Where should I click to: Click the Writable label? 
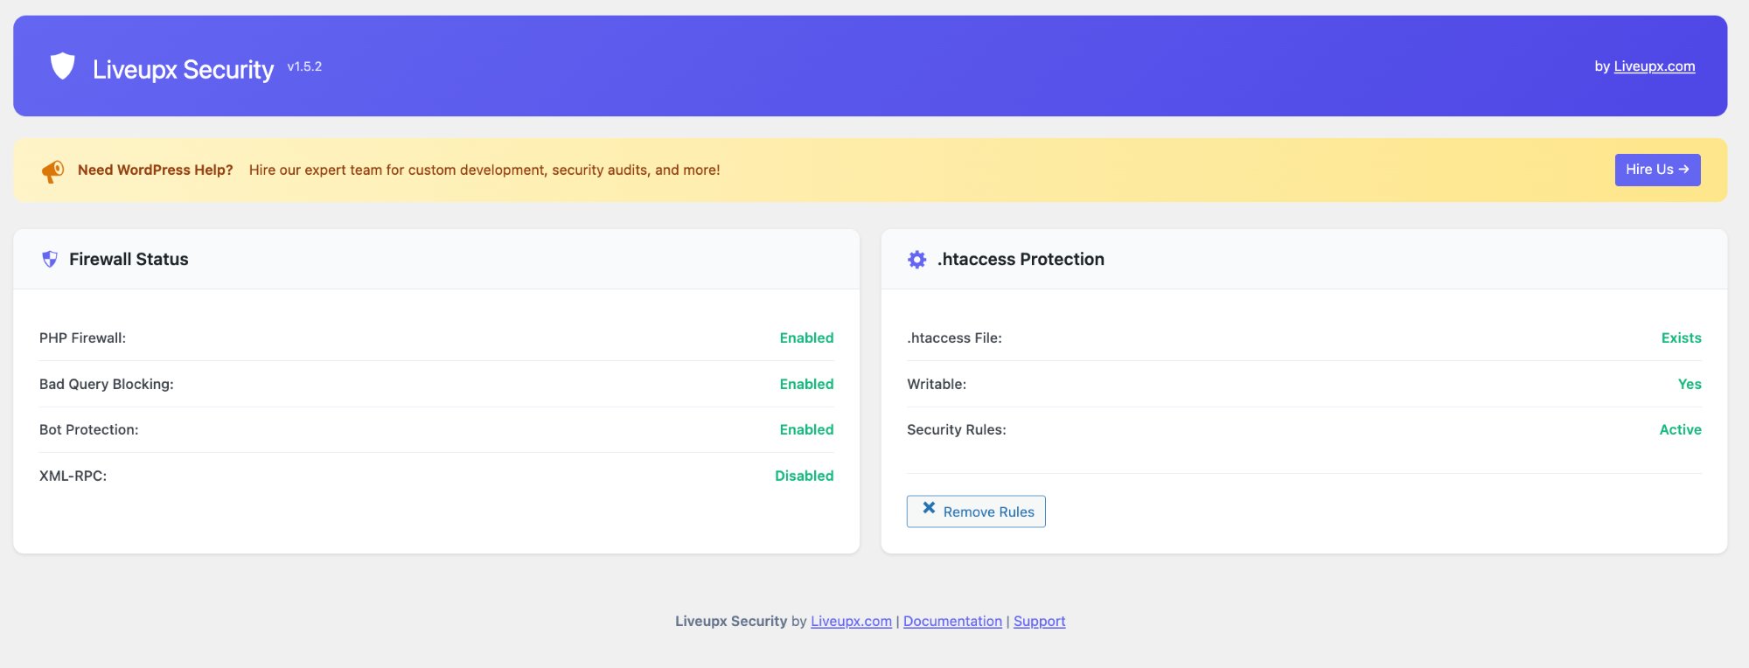point(937,384)
